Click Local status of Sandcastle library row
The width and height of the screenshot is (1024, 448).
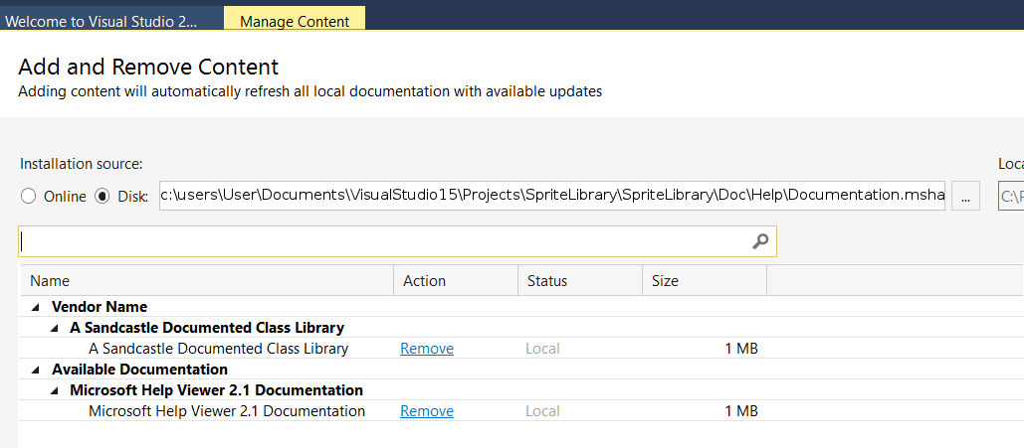click(542, 349)
